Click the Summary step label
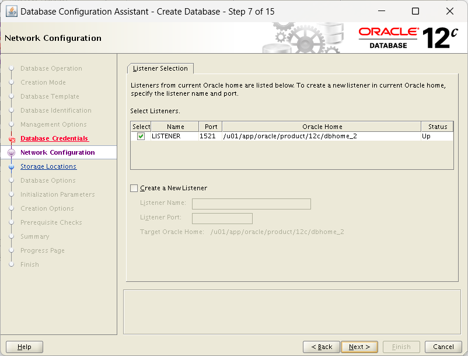Screen dimensions: 468x356 point(34,236)
